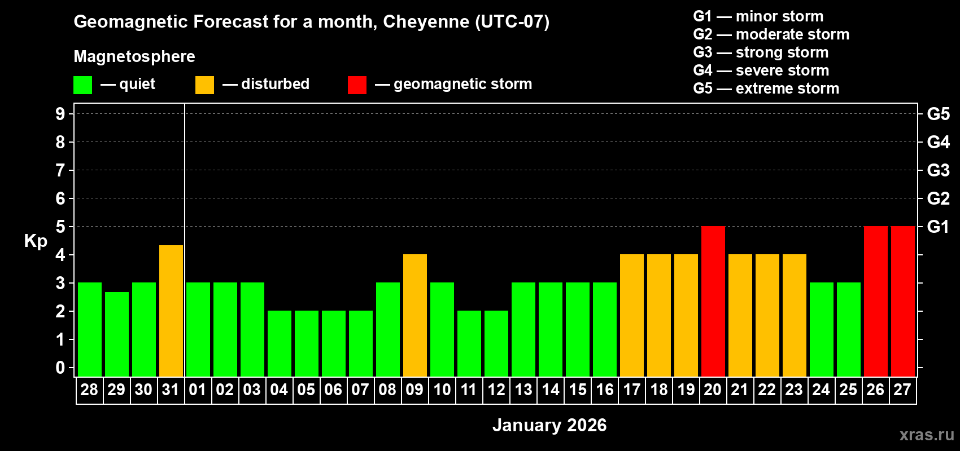Click the G1 — minor storm legend line
This screenshot has width=960, height=451.
coord(758,16)
